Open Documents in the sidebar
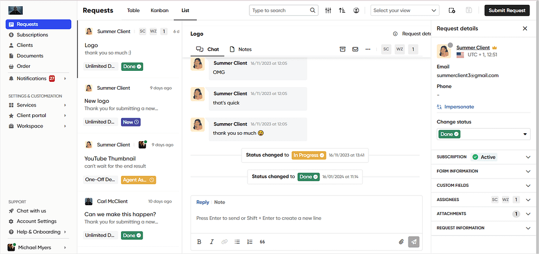The image size is (539, 254). (x=30, y=56)
